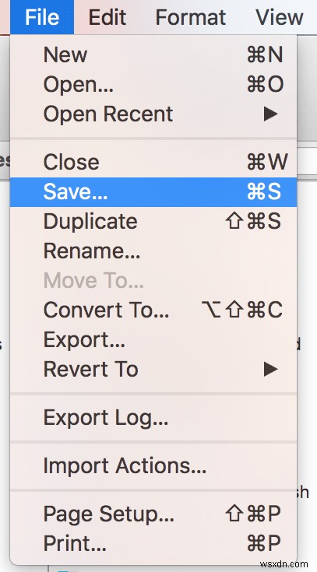The image size is (317, 572).
Task: Select Print... from the File menu
Action: pyautogui.click(x=153, y=543)
